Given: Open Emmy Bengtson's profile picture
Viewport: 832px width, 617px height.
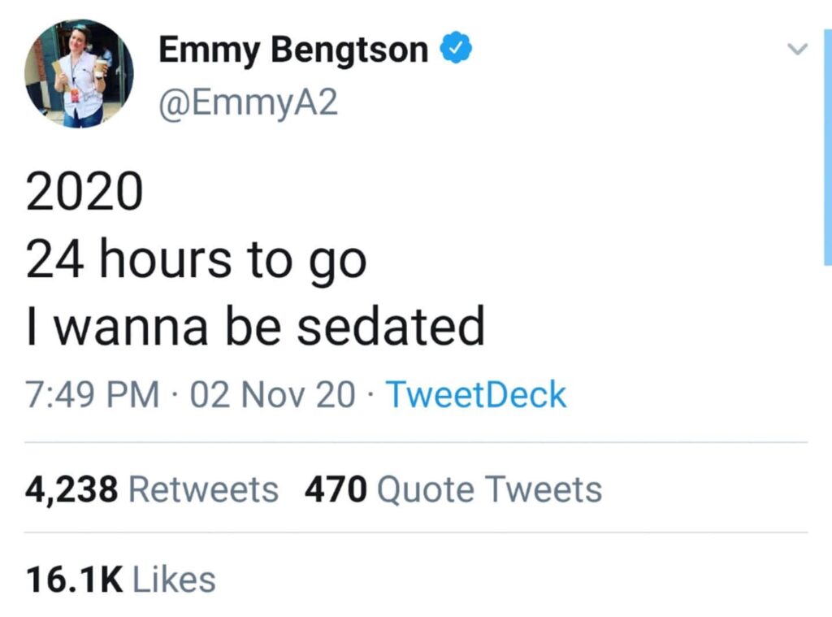Looking at the screenshot, I should (79, 74).
